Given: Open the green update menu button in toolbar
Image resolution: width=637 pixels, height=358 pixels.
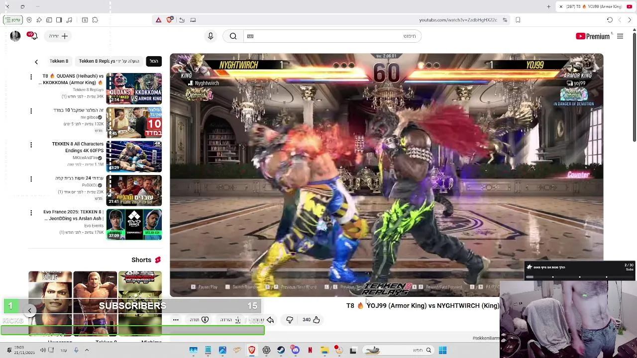Looking at the screenshot, I should pyautogui.click(x=12, y=20).
